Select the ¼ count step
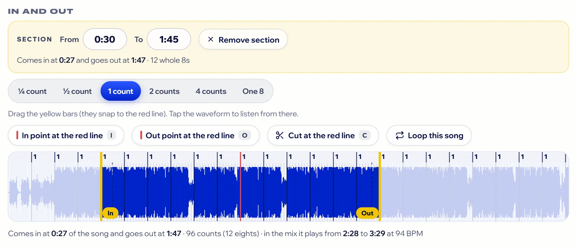This screenshot has height=247, width=577. (32, 91)
